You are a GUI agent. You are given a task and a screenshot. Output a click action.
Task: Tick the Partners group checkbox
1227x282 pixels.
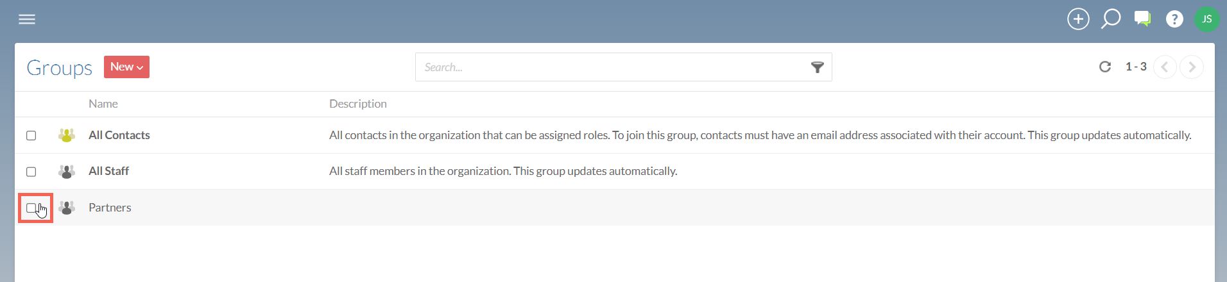pos(31,208)
